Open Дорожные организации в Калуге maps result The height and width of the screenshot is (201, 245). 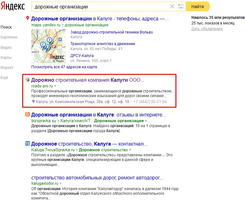pyautogui.click(x=100, y=18)
